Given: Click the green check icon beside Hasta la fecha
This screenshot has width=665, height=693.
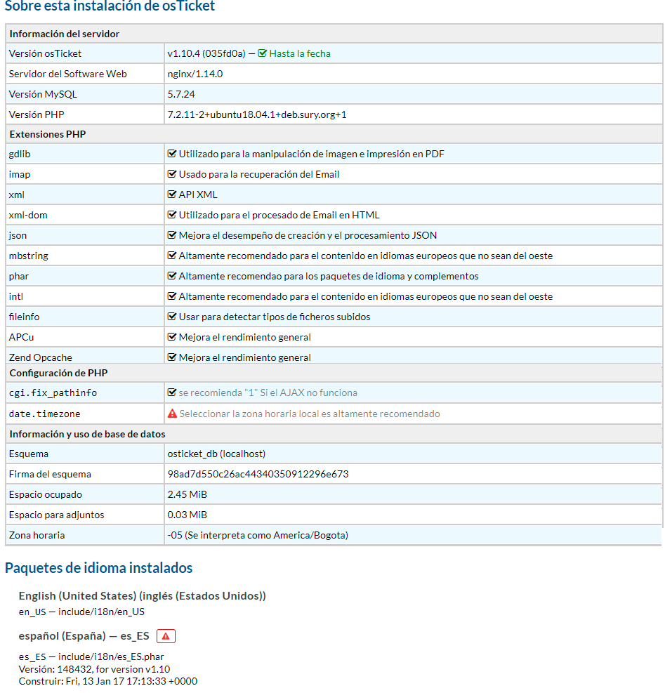Looking at the screenshot, I should [263, 53].
